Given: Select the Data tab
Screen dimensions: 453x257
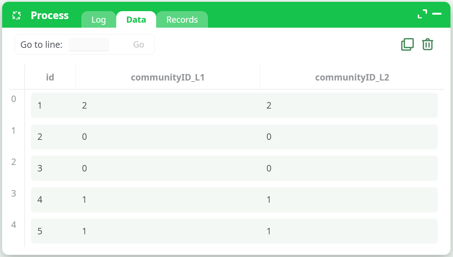Looking at the screenshot, I should (136, 20).
